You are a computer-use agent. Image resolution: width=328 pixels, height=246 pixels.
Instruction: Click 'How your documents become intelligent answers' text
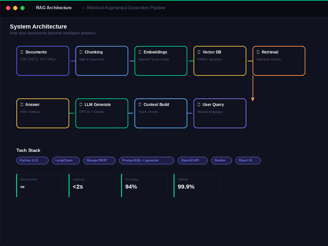coord(52,33)
